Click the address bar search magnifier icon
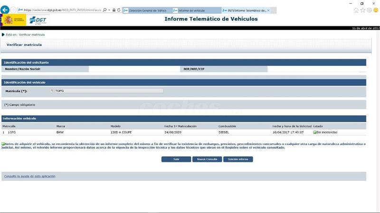 pos(104,10)
